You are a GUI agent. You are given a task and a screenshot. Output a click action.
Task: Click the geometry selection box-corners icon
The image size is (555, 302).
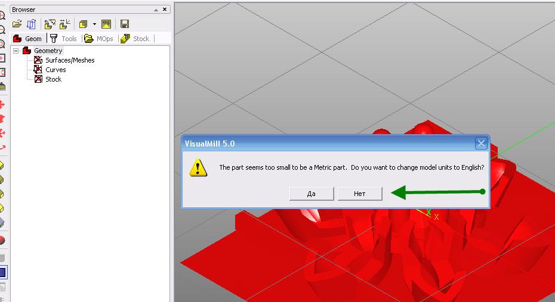50,24
